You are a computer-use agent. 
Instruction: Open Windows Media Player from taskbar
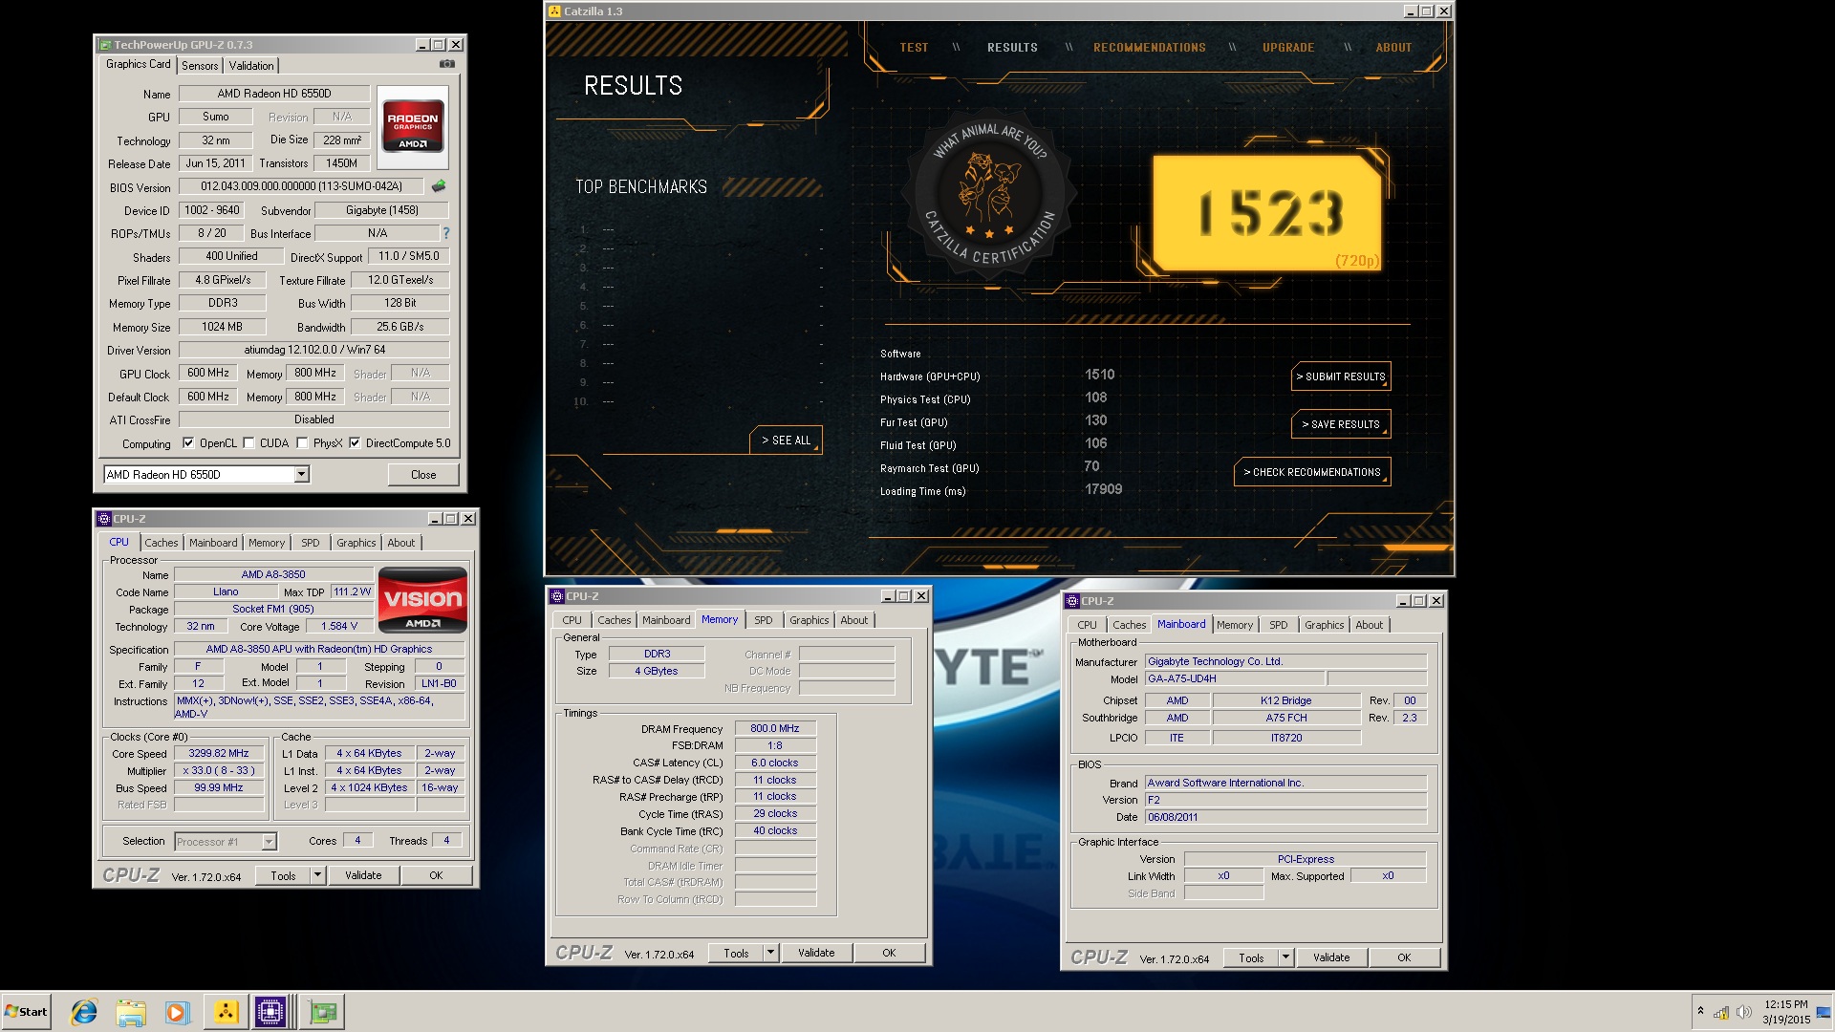[x=177, y=1012]
